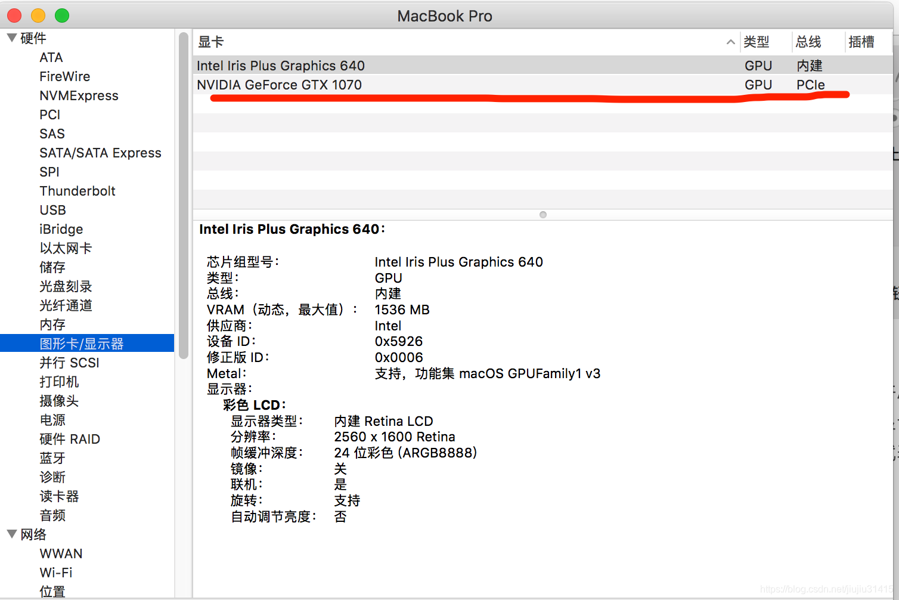Sort by 总线 column header
Screen dimensions: 899x600
click(808, 42)
